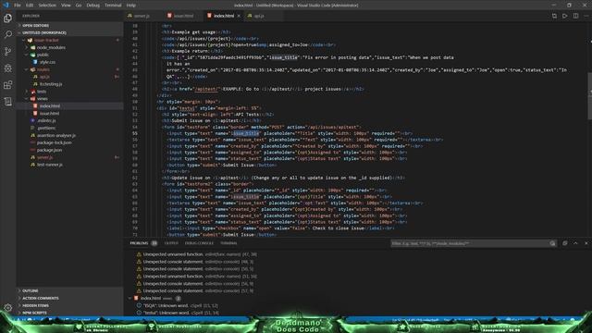Switch to the api.js editor tab
This screenshot has width=592, height=333.
click(x=259, y=16)
